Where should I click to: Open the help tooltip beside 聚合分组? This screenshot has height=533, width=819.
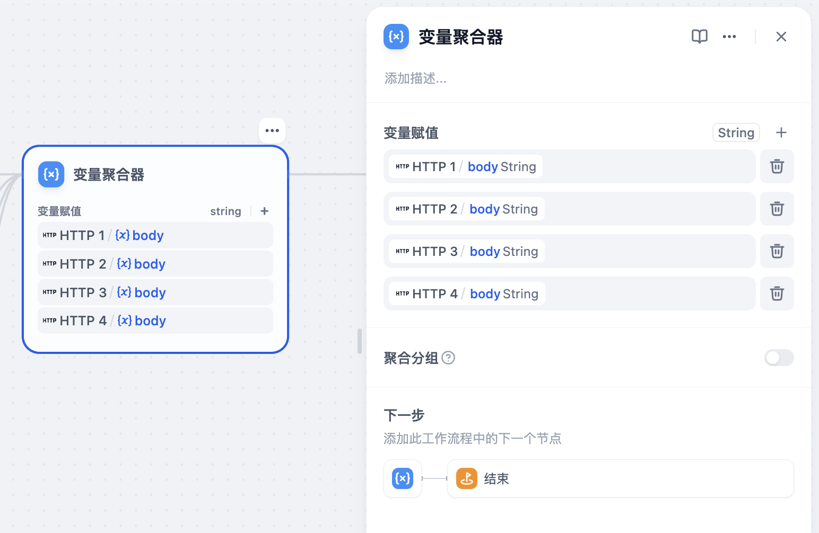click(448, 358)
